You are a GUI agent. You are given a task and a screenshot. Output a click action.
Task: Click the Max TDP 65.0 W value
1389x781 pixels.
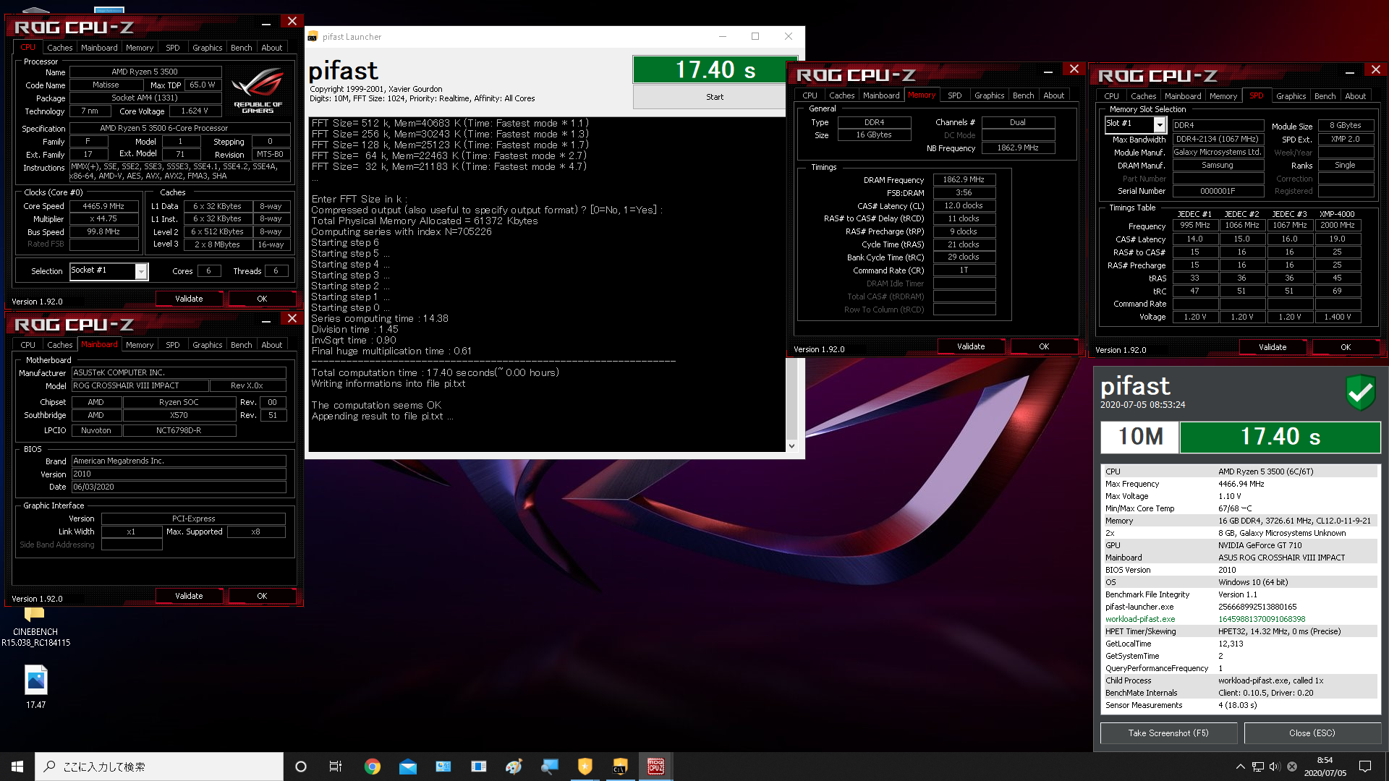(202, 85)
